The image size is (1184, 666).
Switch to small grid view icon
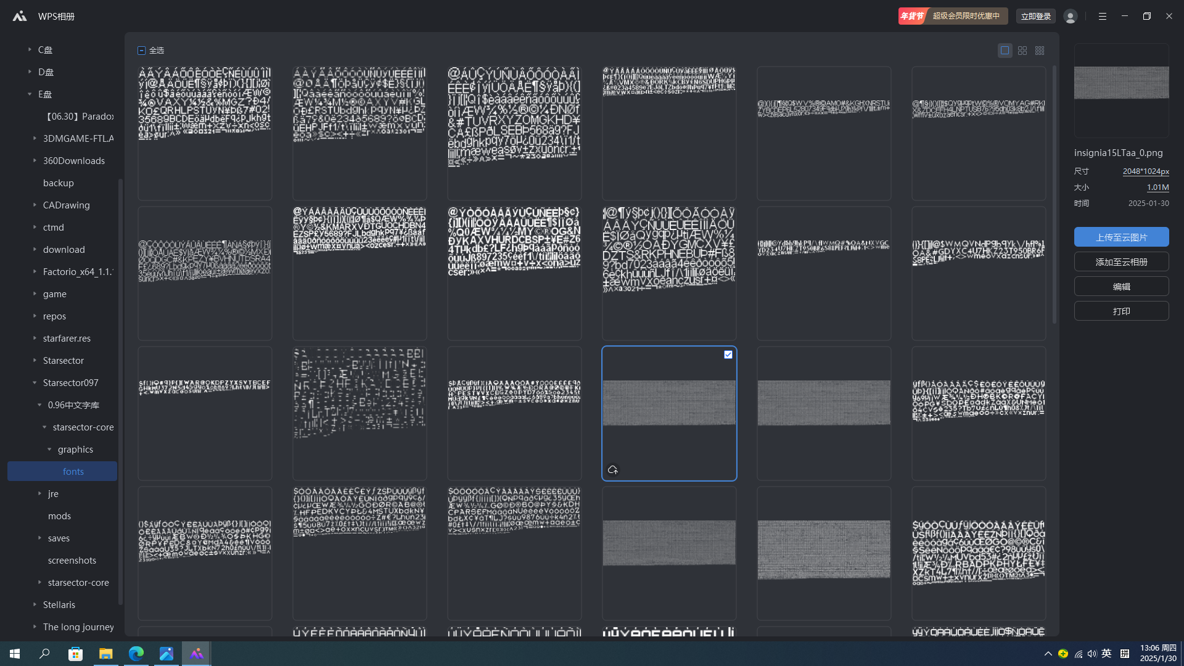tap(1040, 51)
